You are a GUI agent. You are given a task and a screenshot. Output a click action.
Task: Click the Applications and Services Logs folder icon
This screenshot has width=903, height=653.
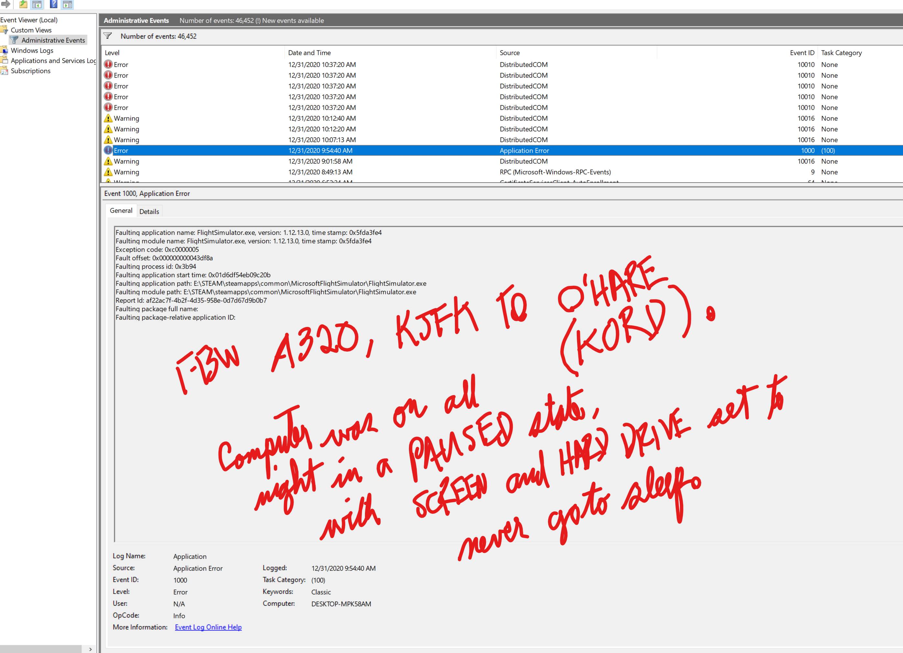pyautogui.click(x=5, y=60)
